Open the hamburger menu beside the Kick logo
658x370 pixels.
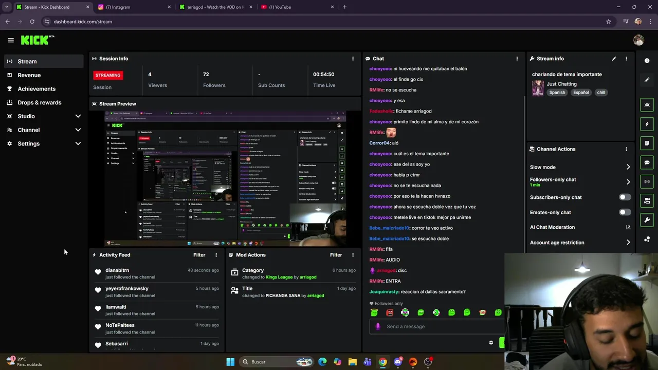pyautogui.click(x=11, y=40)
